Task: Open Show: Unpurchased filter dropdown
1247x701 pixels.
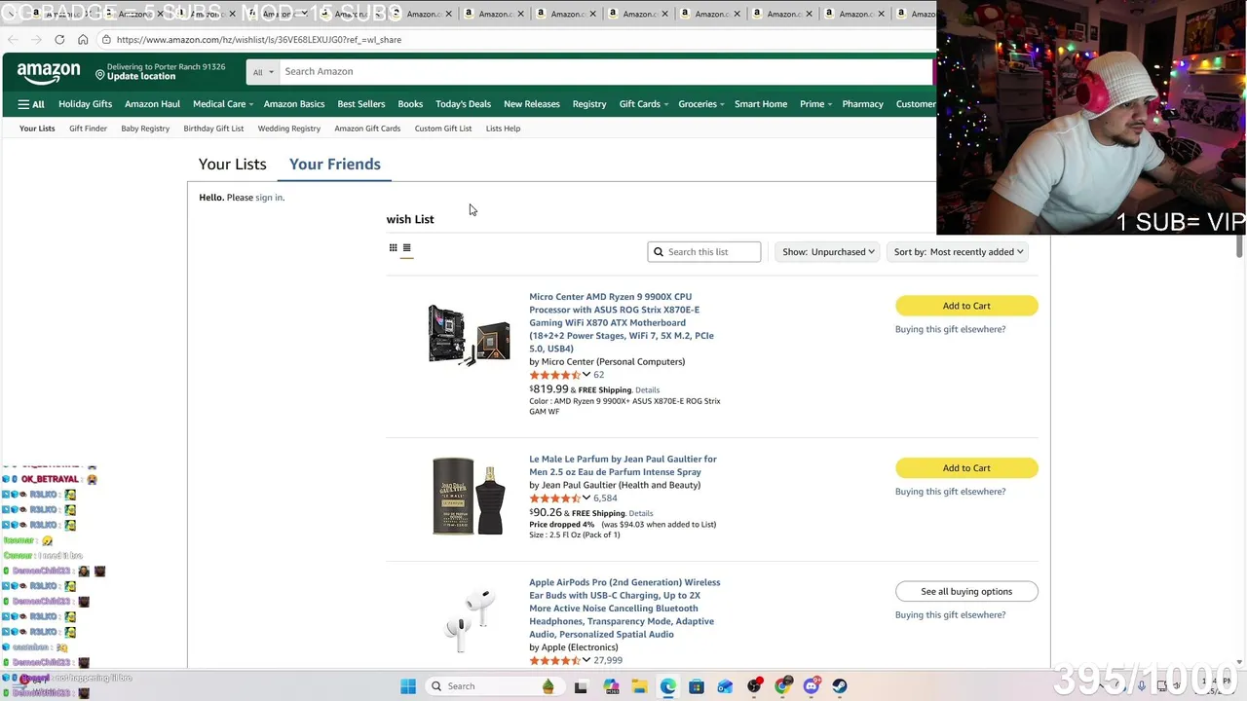Action: [x=828, y=252]
